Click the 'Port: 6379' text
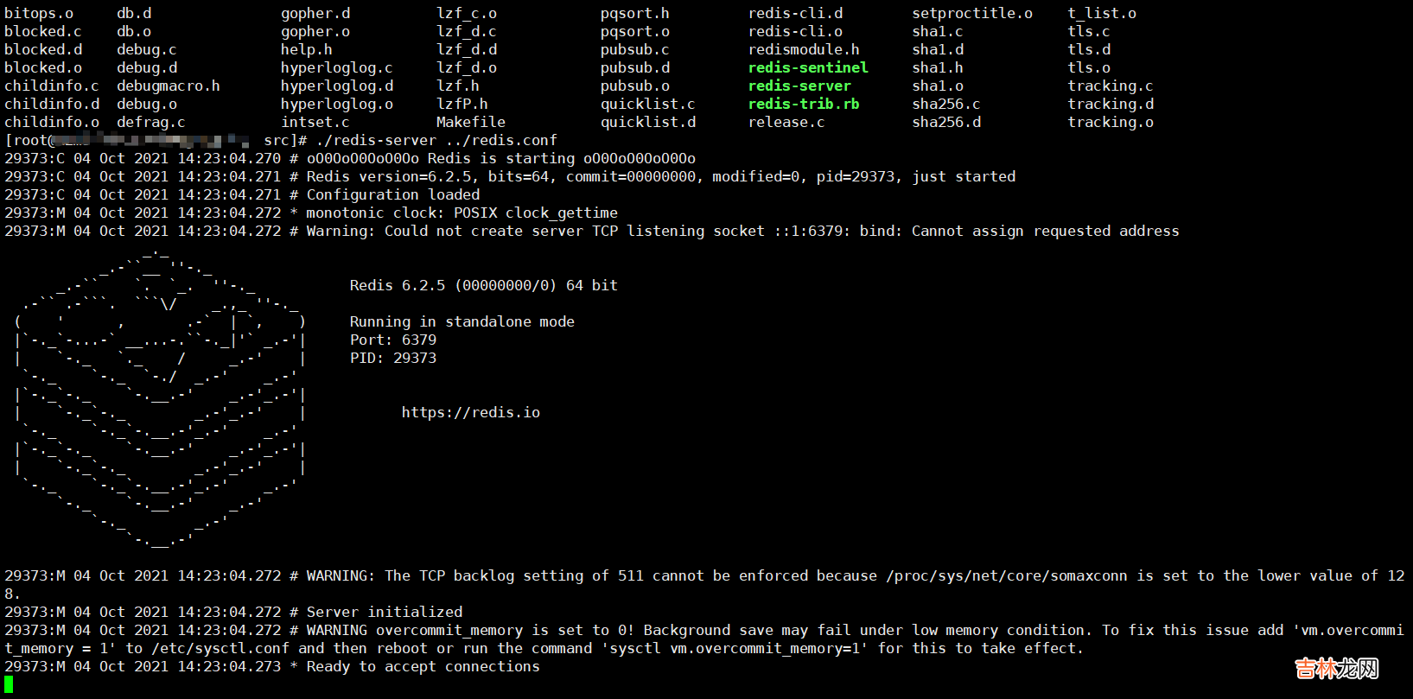The image size is (1413, 699). [393, 340]
